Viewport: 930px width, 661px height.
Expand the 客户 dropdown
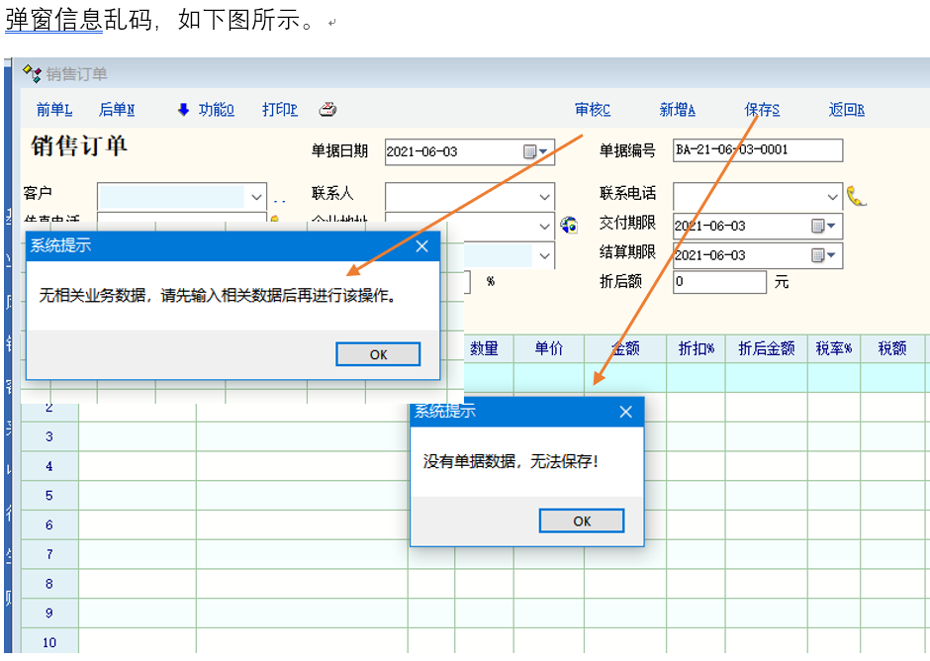[257, 196]
